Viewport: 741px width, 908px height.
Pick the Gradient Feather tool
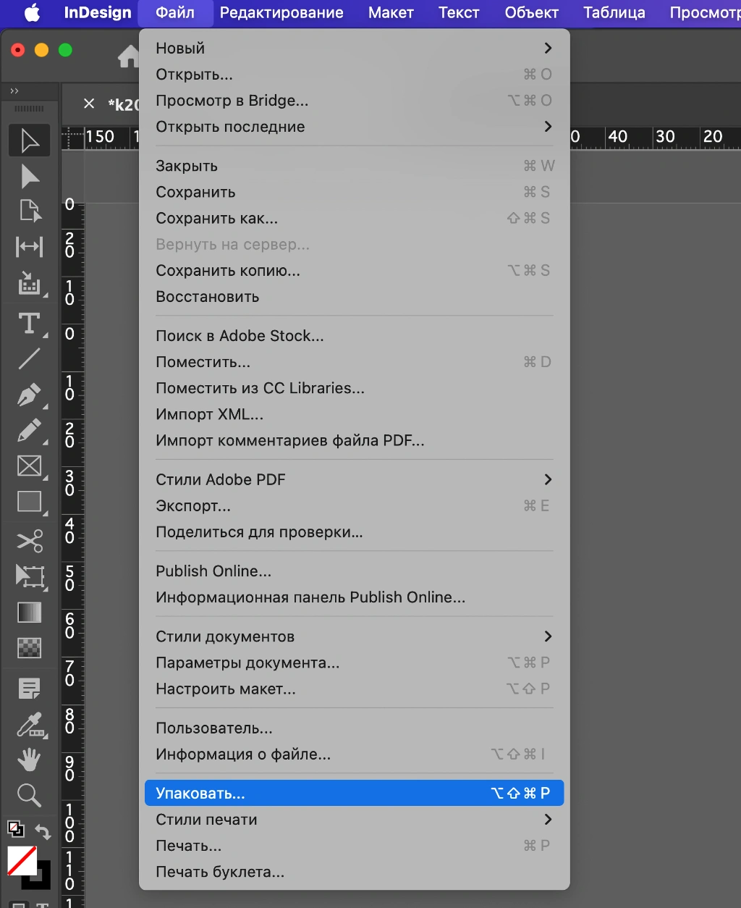30,647
